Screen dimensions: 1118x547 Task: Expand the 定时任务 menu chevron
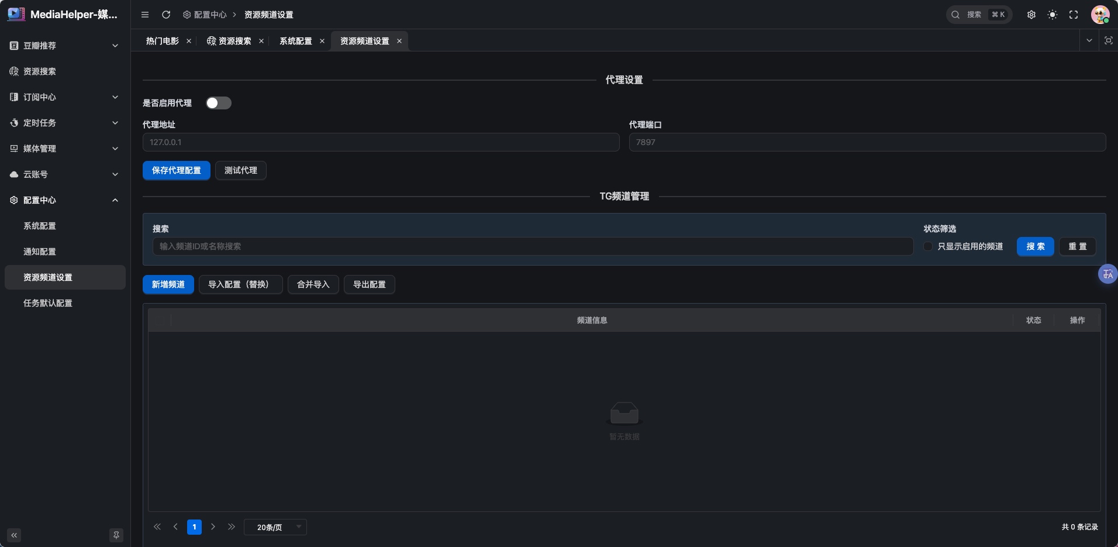pyautogui.click(x=115, y=123)
